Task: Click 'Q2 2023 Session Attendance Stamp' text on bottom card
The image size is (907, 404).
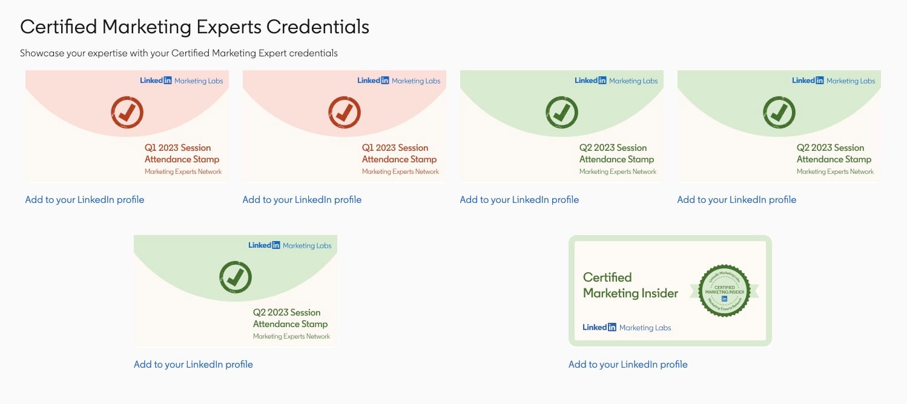Action: [291, 318]
